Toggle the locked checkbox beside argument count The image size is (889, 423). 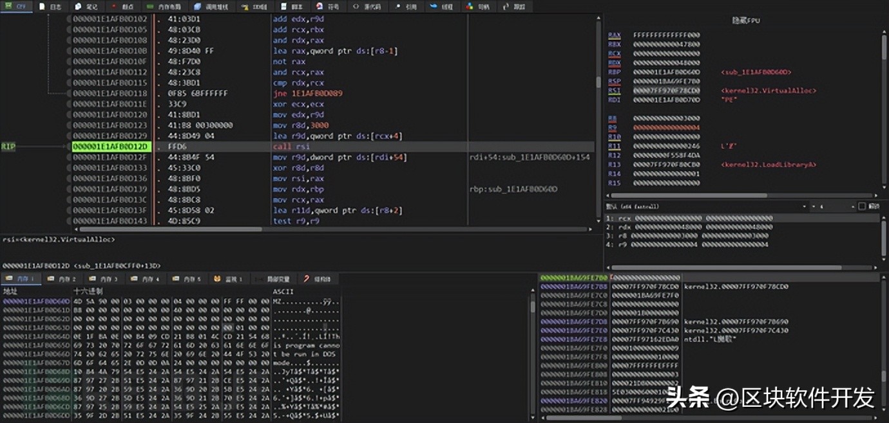(862, 206)
